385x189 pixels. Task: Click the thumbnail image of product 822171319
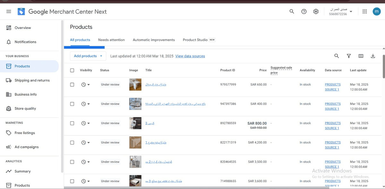(135, 142)
